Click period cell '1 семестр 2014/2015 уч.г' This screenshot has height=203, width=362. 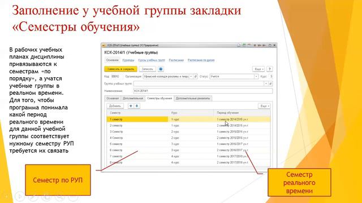coord(232,119)
